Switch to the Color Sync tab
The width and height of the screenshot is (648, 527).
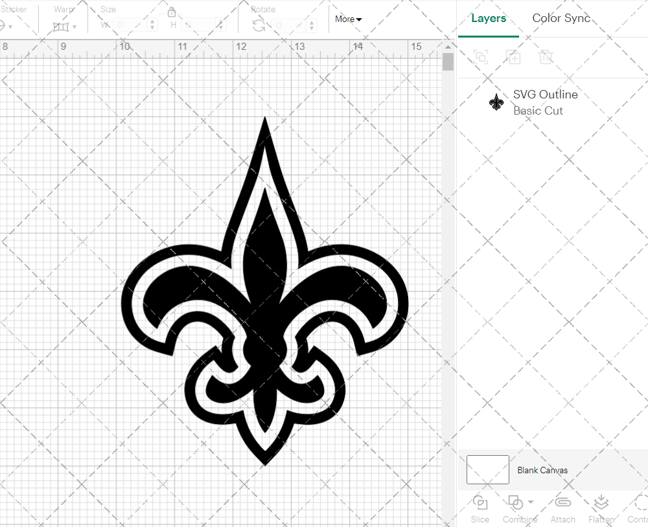pyautogui.click(x=561, y=18)
